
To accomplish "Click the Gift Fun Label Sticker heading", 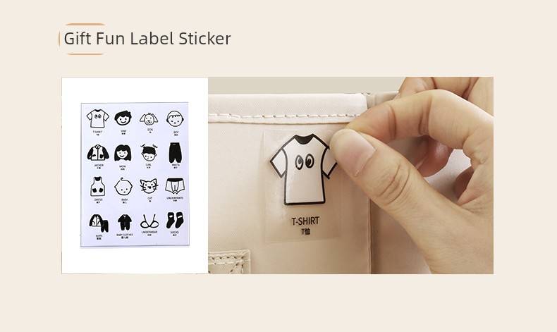I will tap(147, 38).
